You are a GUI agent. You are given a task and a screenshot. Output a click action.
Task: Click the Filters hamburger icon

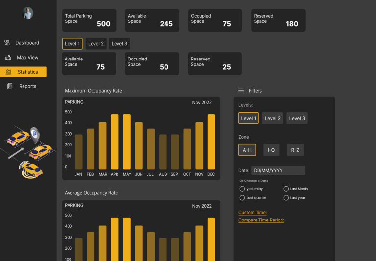[241, 91]
